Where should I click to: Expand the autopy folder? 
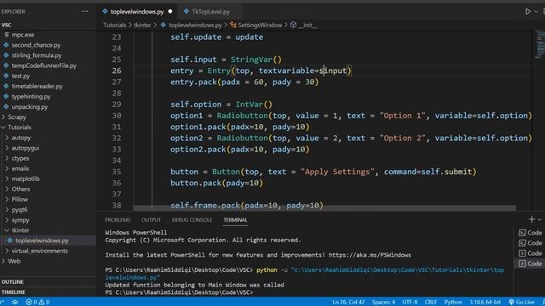(x=20, y=138)
